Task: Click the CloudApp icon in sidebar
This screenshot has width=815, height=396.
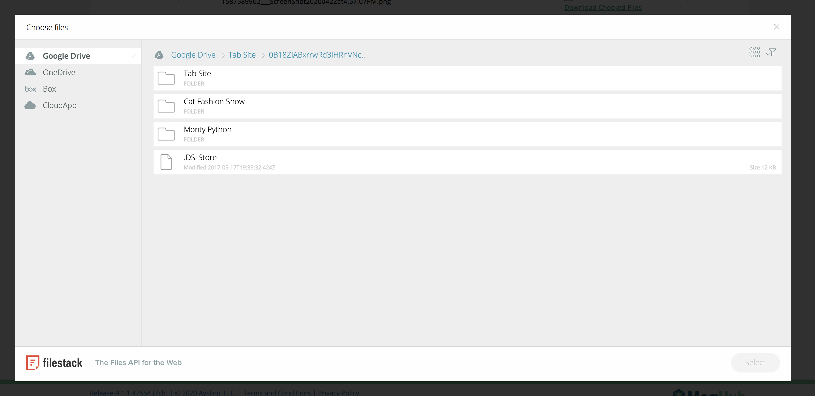Action: point(30,105)
